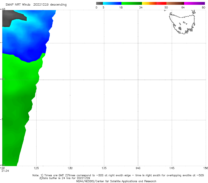Screen dimensions: 208x183
Task: Click the '80' label under the color bar
Action: point(204,8)
